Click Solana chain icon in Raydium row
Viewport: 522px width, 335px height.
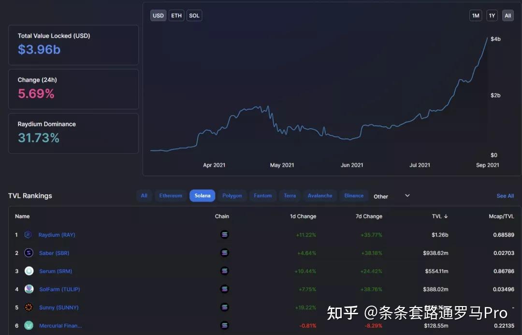[225, 235]
